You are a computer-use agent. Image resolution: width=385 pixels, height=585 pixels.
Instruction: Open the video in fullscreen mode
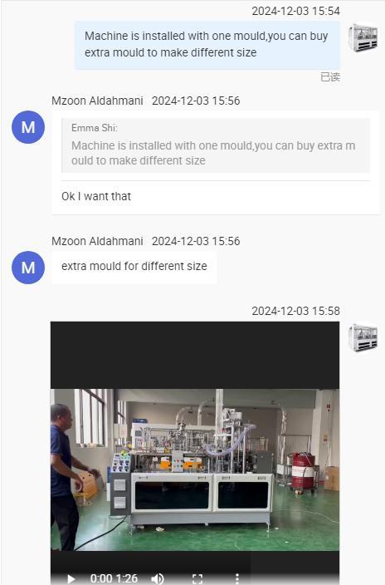click(x=197, y=578)
